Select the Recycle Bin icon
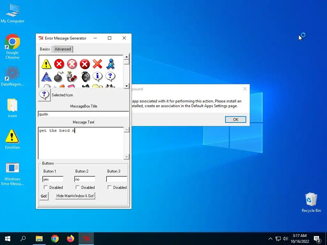This screenshot has width=327, height=245. [x=311, y=202]
